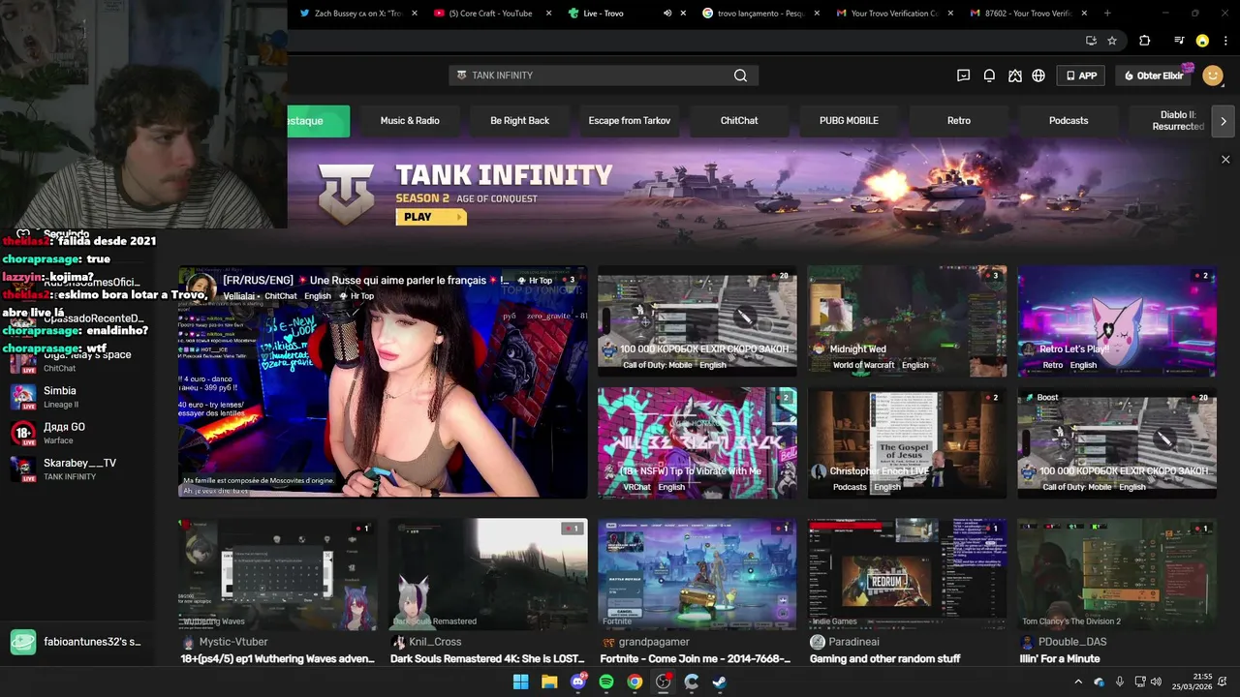Click grandpagamer channel name
The width and height of the screenshot is (1240, 697).
coord(654,642)
